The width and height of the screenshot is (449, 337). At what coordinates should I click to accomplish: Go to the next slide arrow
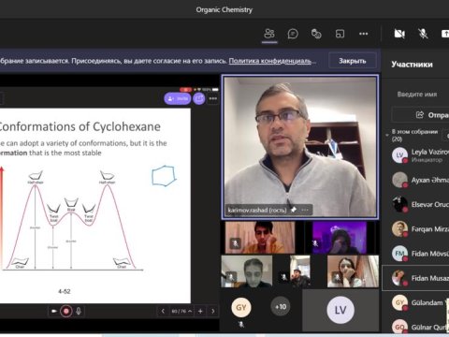[213, 311]
